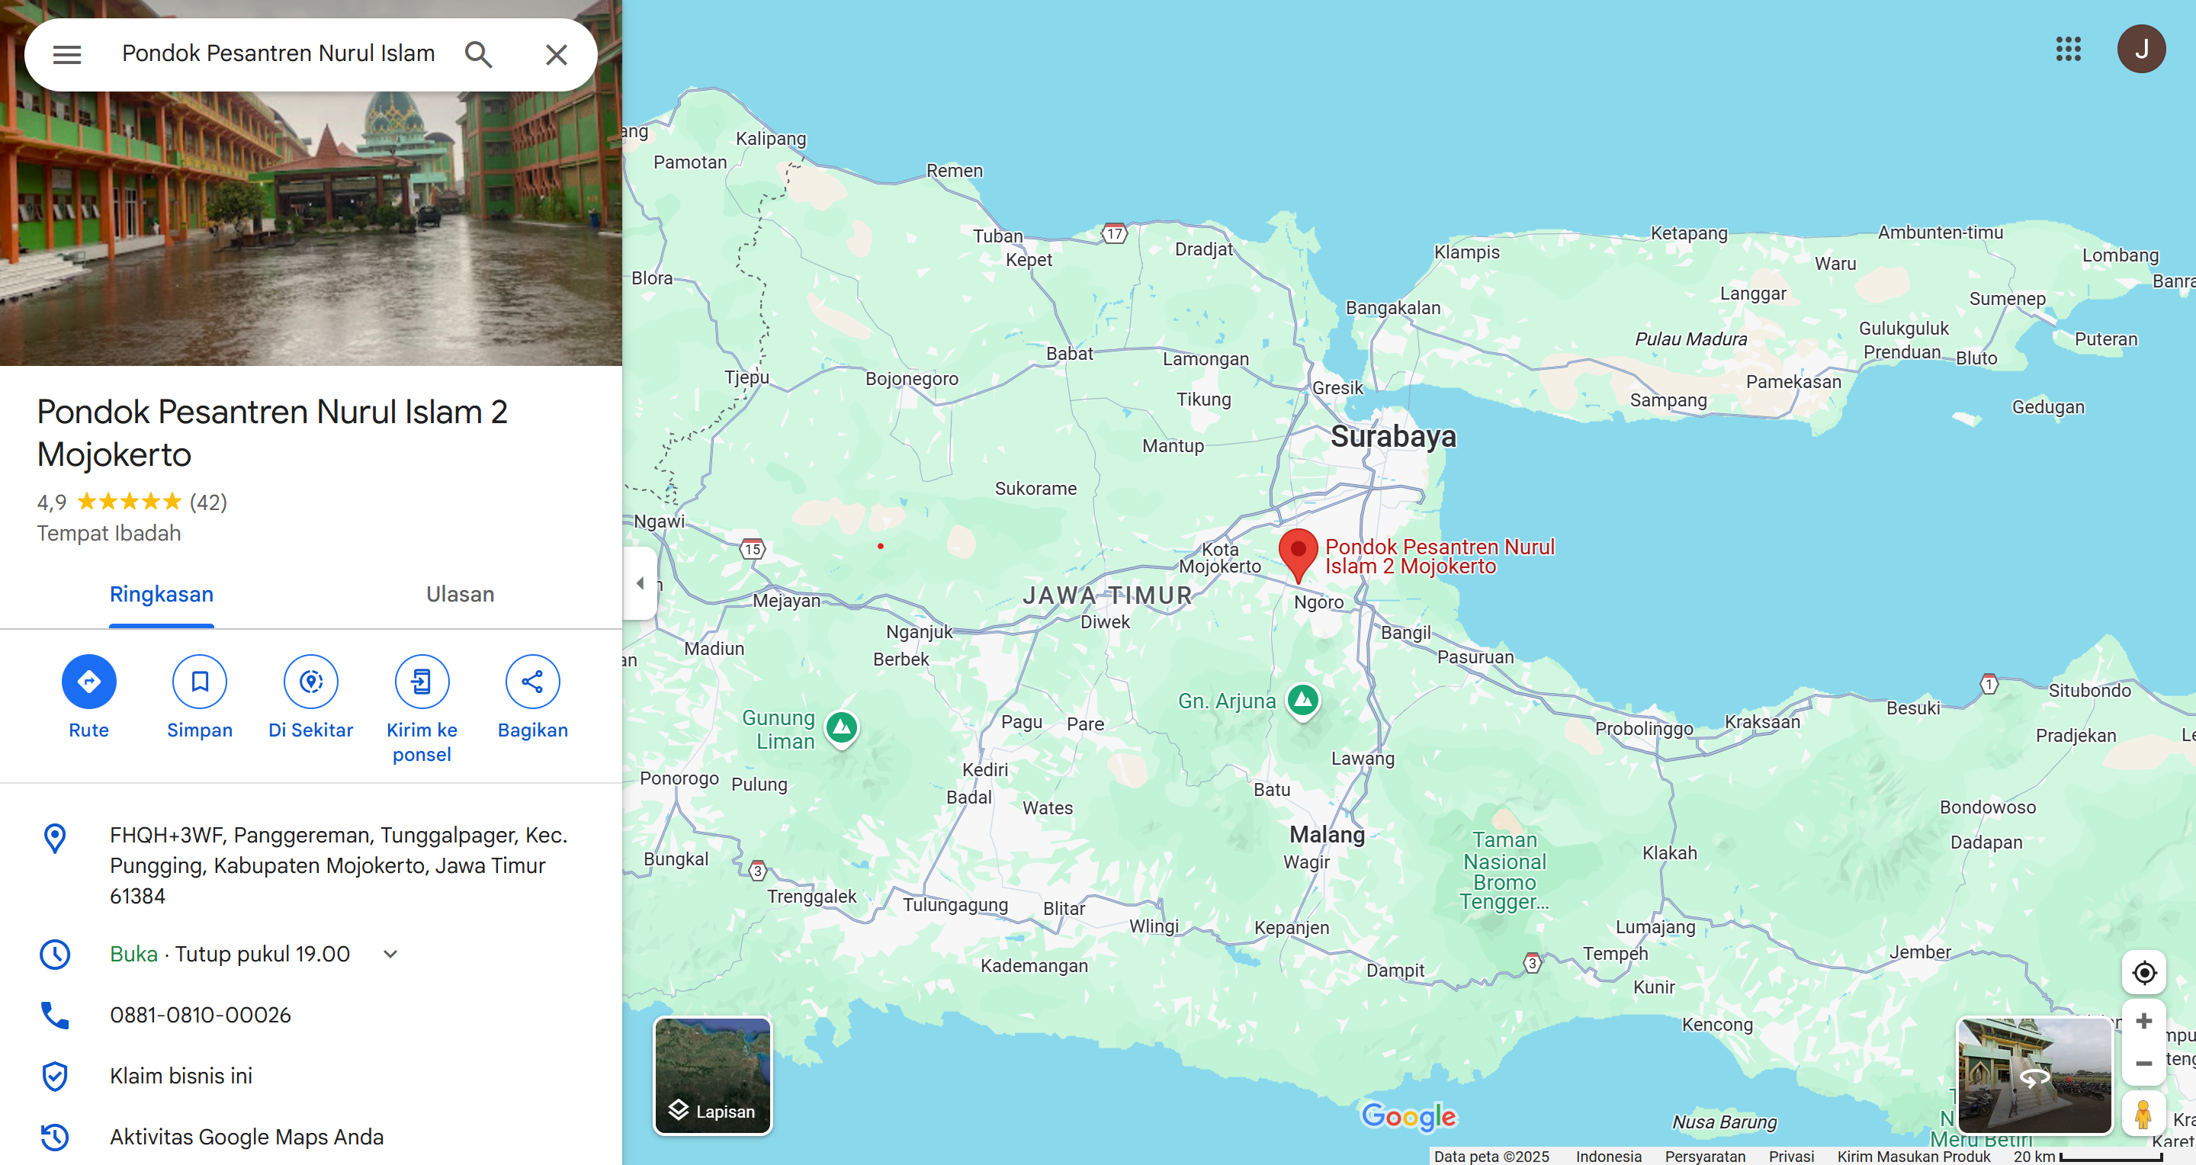Click the Surabaya city label
The image size is (2196, 1165).
coord(1394,435)
